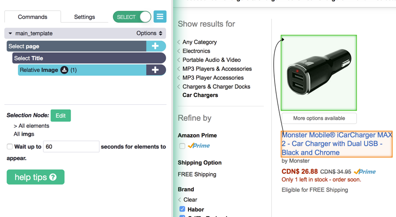Click the All elements selection node entry

click(x=32, y=126)
